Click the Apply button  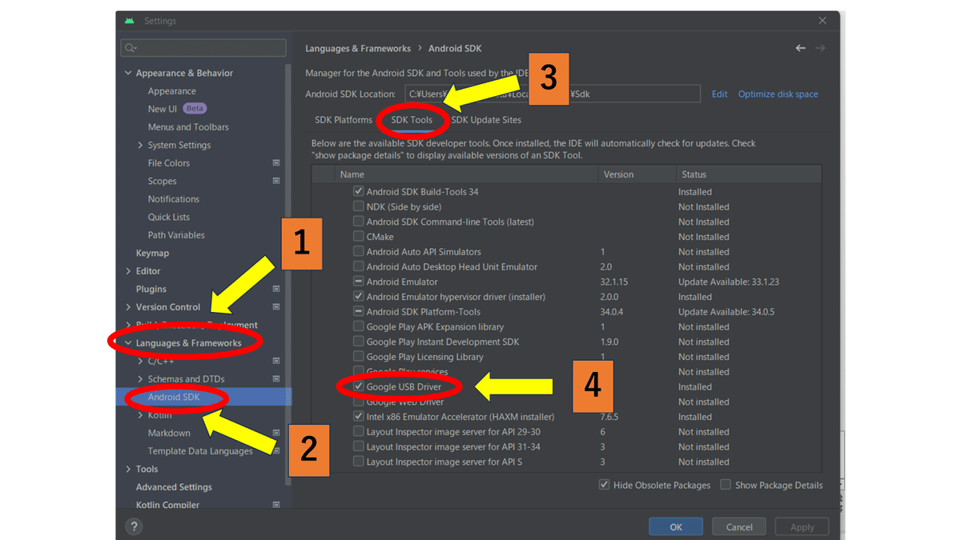point(802,526)
